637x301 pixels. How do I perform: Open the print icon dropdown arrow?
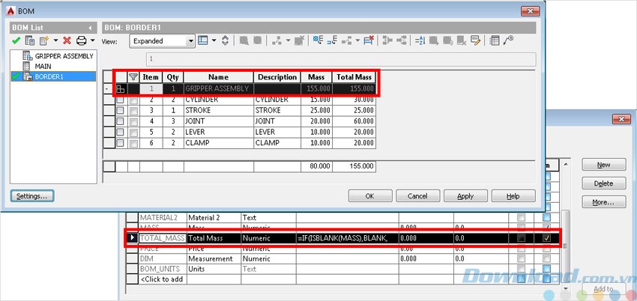(x=92, y=40)
